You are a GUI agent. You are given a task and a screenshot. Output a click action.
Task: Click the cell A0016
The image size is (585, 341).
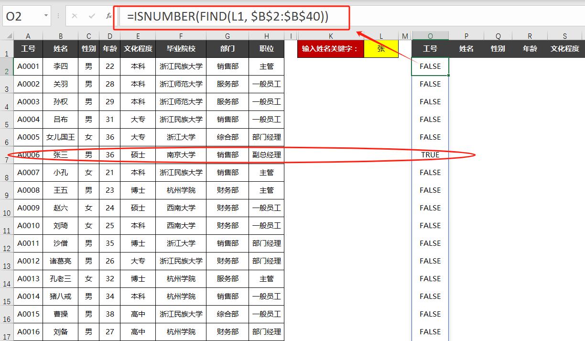click(x=28, y=332)
